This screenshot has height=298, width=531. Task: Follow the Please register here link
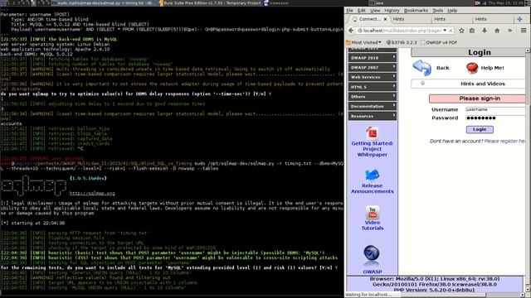click(504, 142)
